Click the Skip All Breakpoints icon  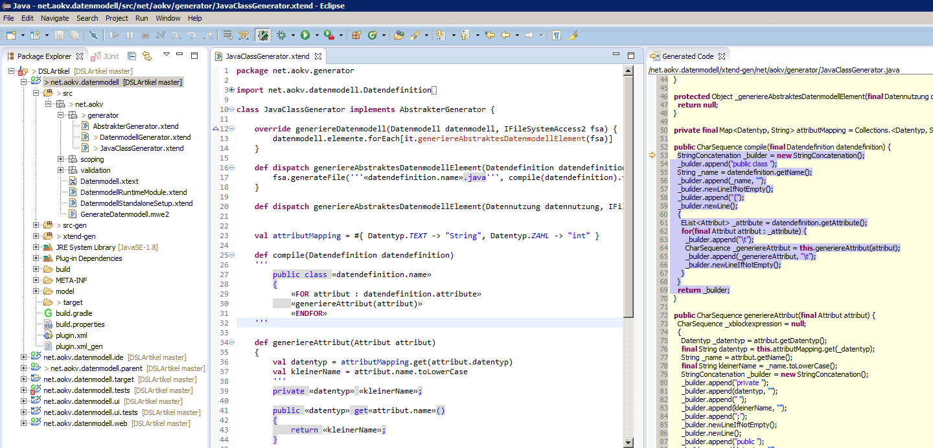[93, 35]
